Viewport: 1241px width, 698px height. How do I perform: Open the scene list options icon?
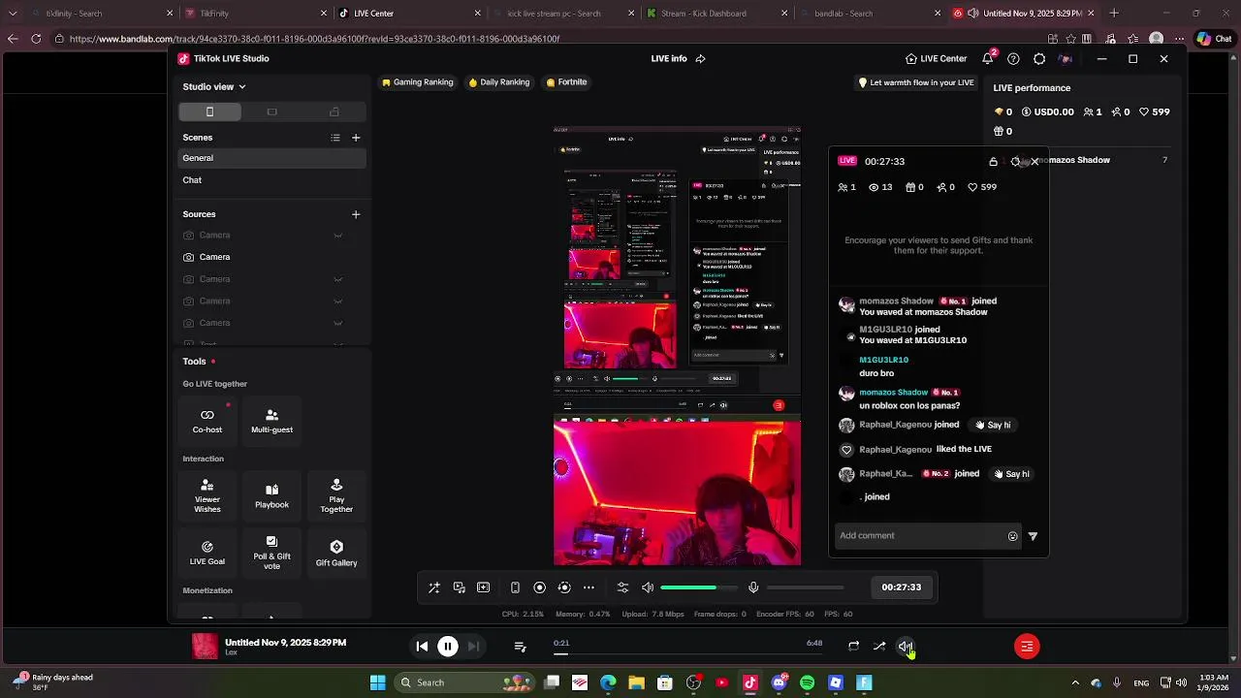point(335,138)
